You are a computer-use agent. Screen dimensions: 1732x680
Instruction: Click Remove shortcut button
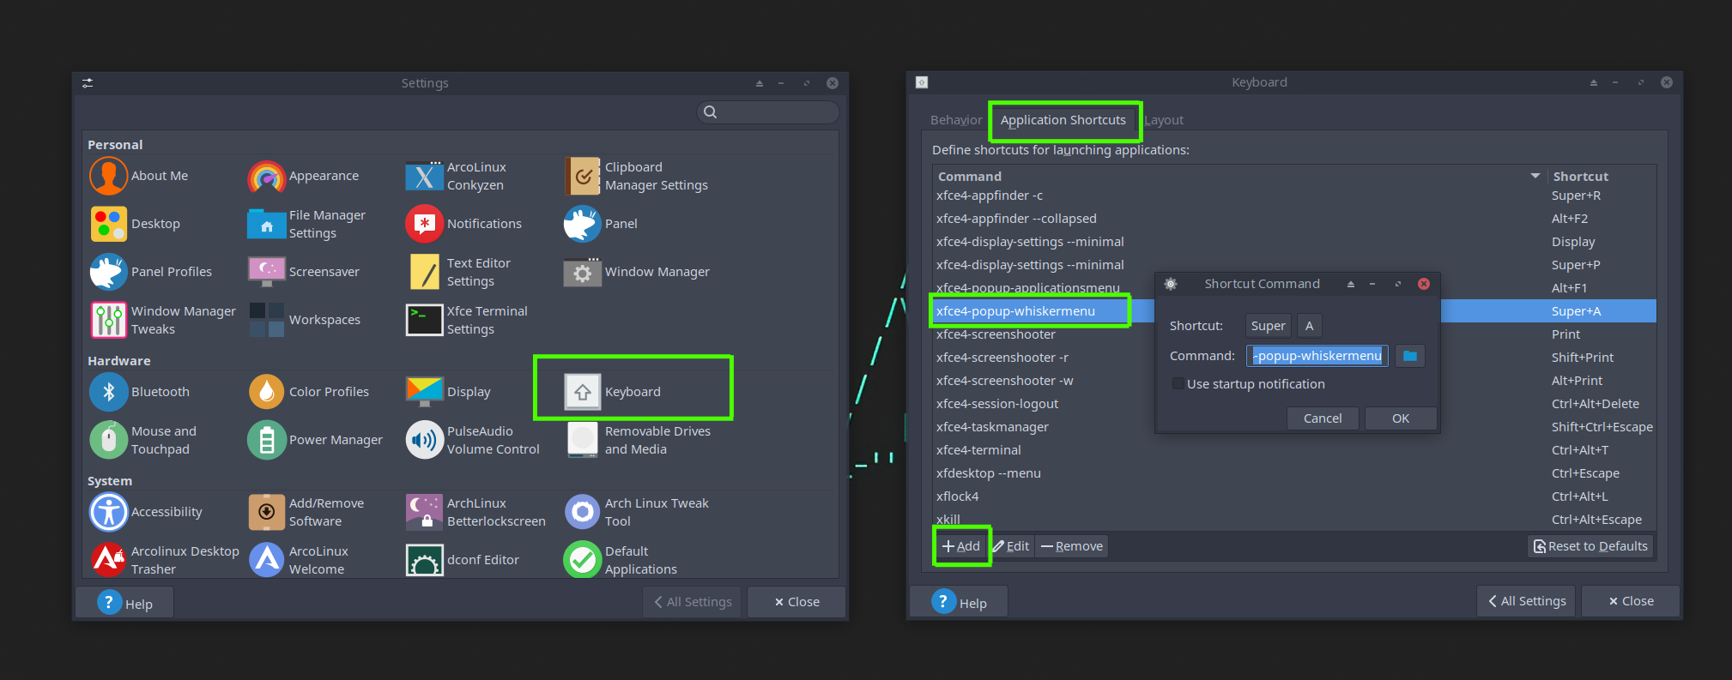[1072, 546]
